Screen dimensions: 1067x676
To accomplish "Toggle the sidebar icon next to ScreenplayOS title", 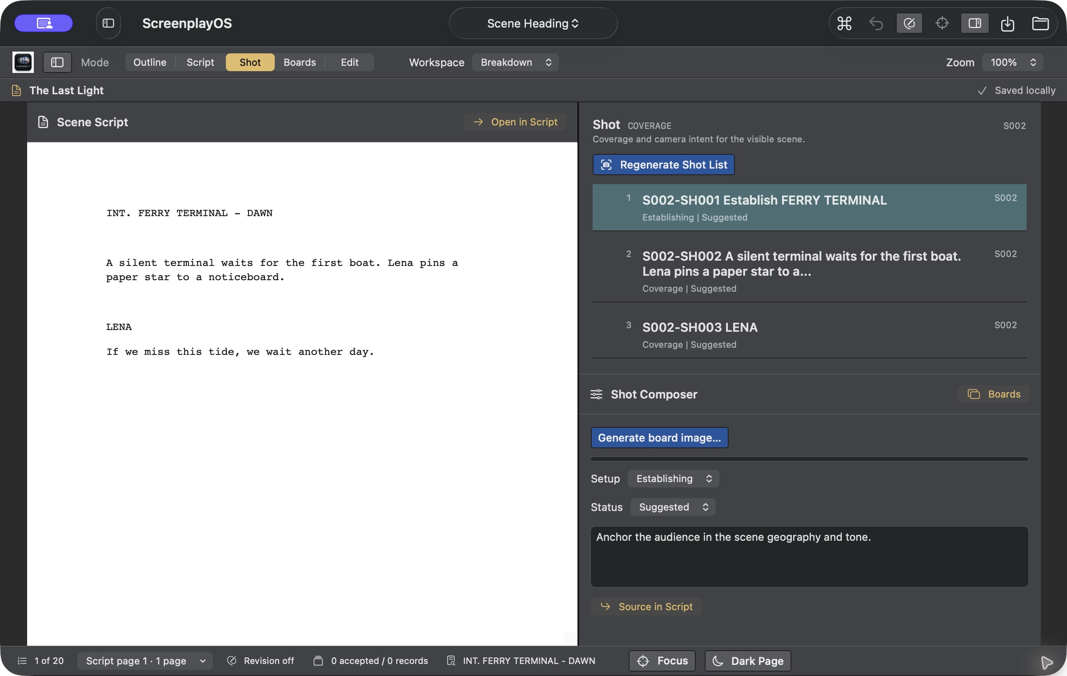I will (x=108, y=23).
